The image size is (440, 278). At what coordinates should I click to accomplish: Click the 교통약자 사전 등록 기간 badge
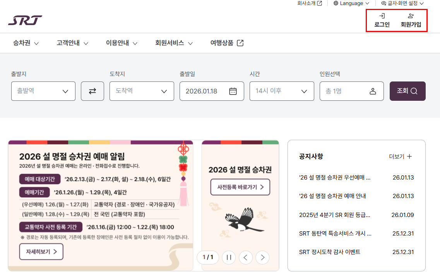(51, 227)
